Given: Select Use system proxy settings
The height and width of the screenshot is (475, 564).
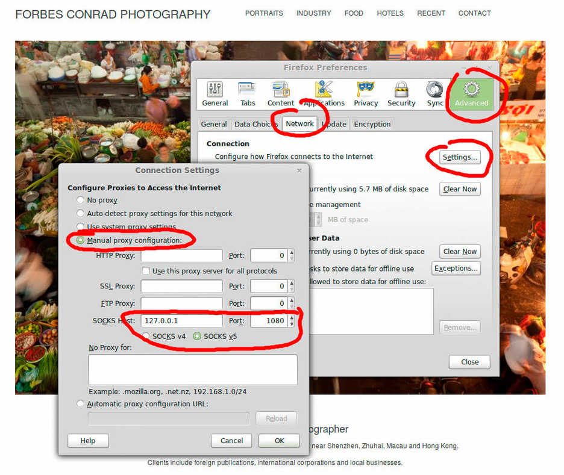Looking at the screenshot, I should point(80,226).
